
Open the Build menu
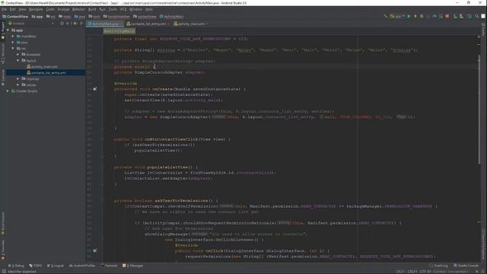click(x=92, y=9)
